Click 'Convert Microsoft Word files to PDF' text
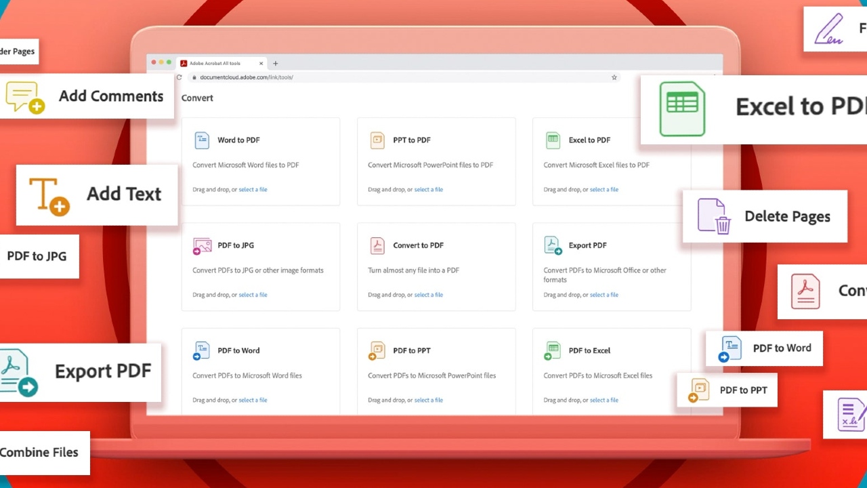 pos(246,165)
